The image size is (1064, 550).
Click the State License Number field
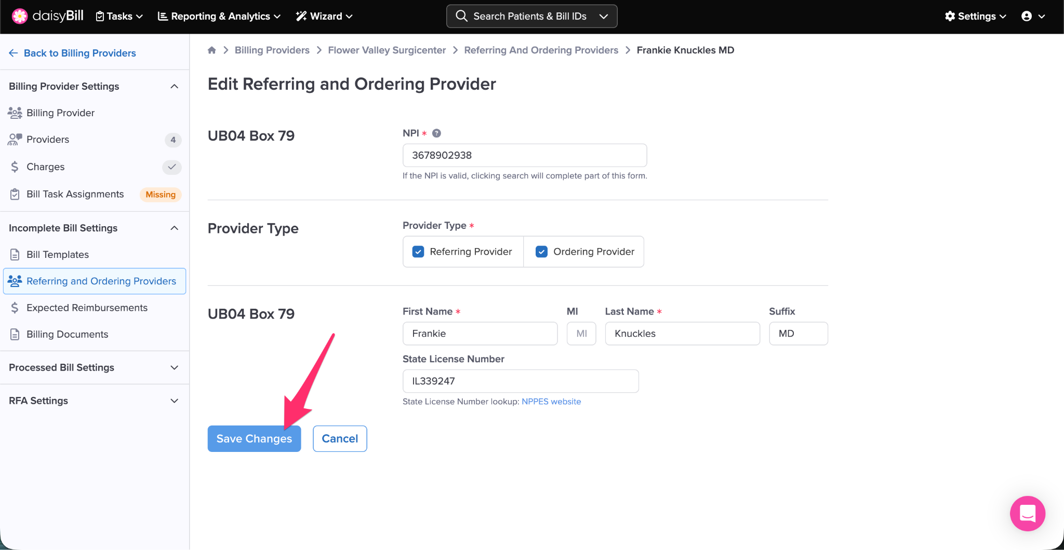(x=520, y=381)
